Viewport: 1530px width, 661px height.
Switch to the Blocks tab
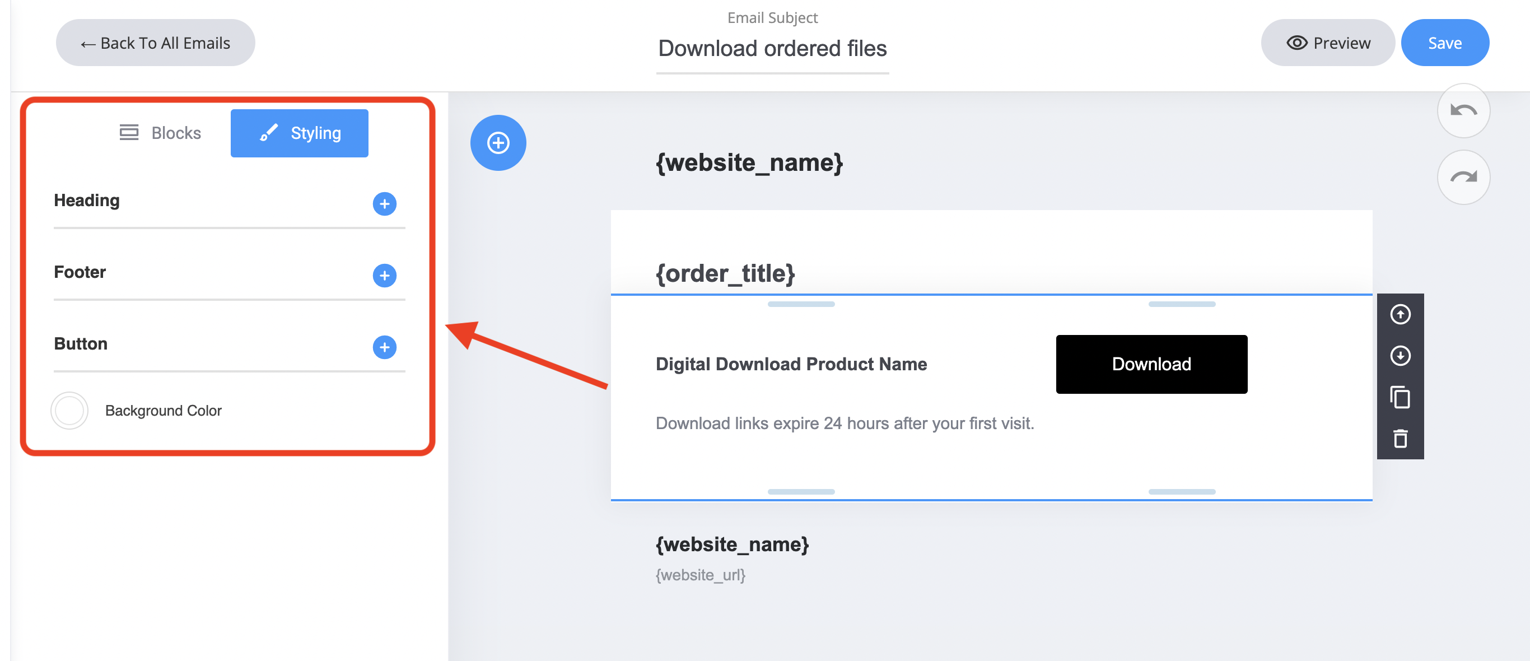point(160,133)
